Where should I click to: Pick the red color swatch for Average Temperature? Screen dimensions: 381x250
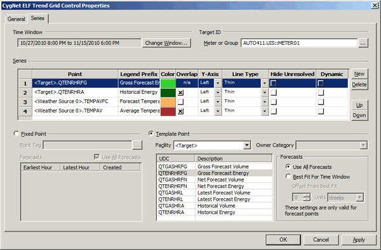[x=168, y=111]
